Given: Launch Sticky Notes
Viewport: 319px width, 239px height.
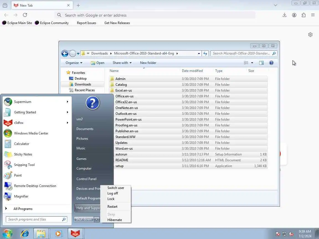Looking at the screenshot, I should click(37, 154).
